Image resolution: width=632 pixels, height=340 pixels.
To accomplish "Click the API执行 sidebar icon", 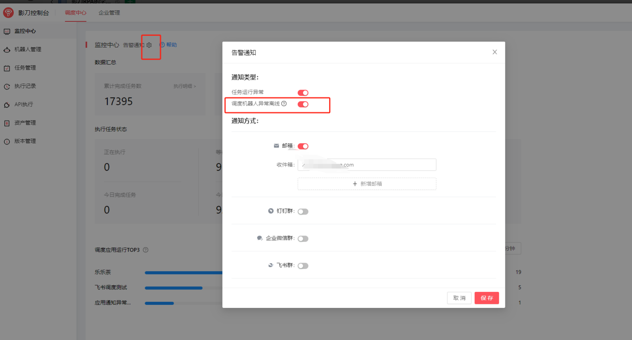I will [7, 105].
